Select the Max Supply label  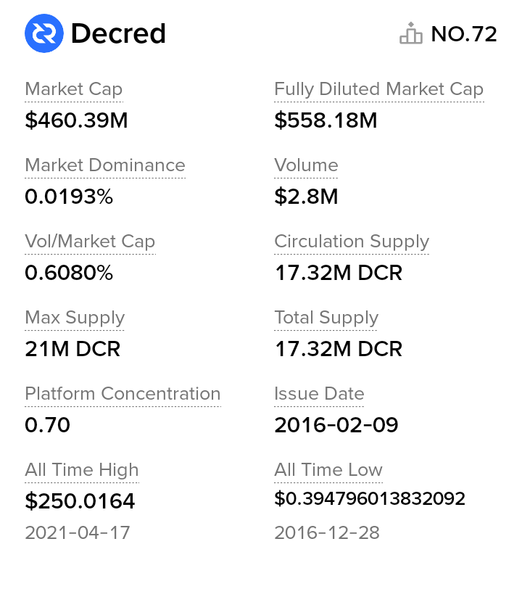pyautogui.click(x=75, y=318)
